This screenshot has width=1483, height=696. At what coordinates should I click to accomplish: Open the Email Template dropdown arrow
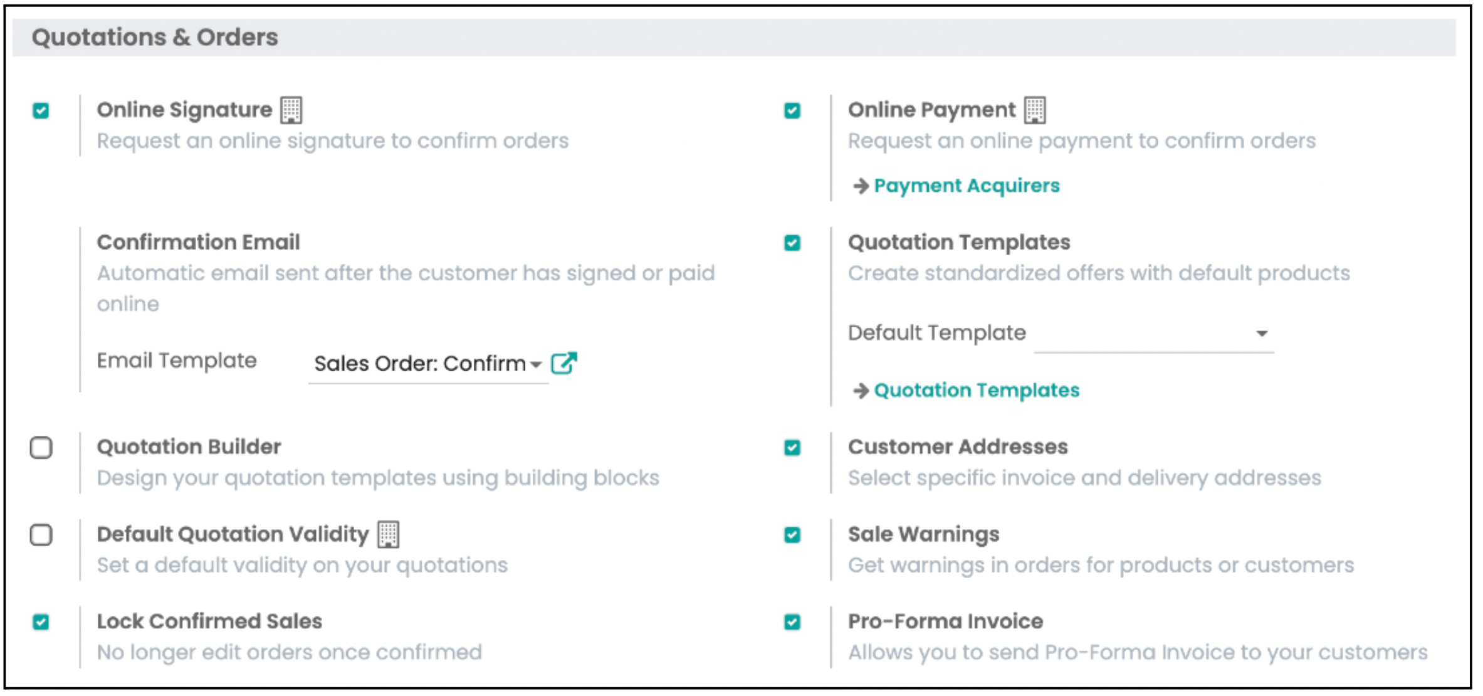click(535, 364)
